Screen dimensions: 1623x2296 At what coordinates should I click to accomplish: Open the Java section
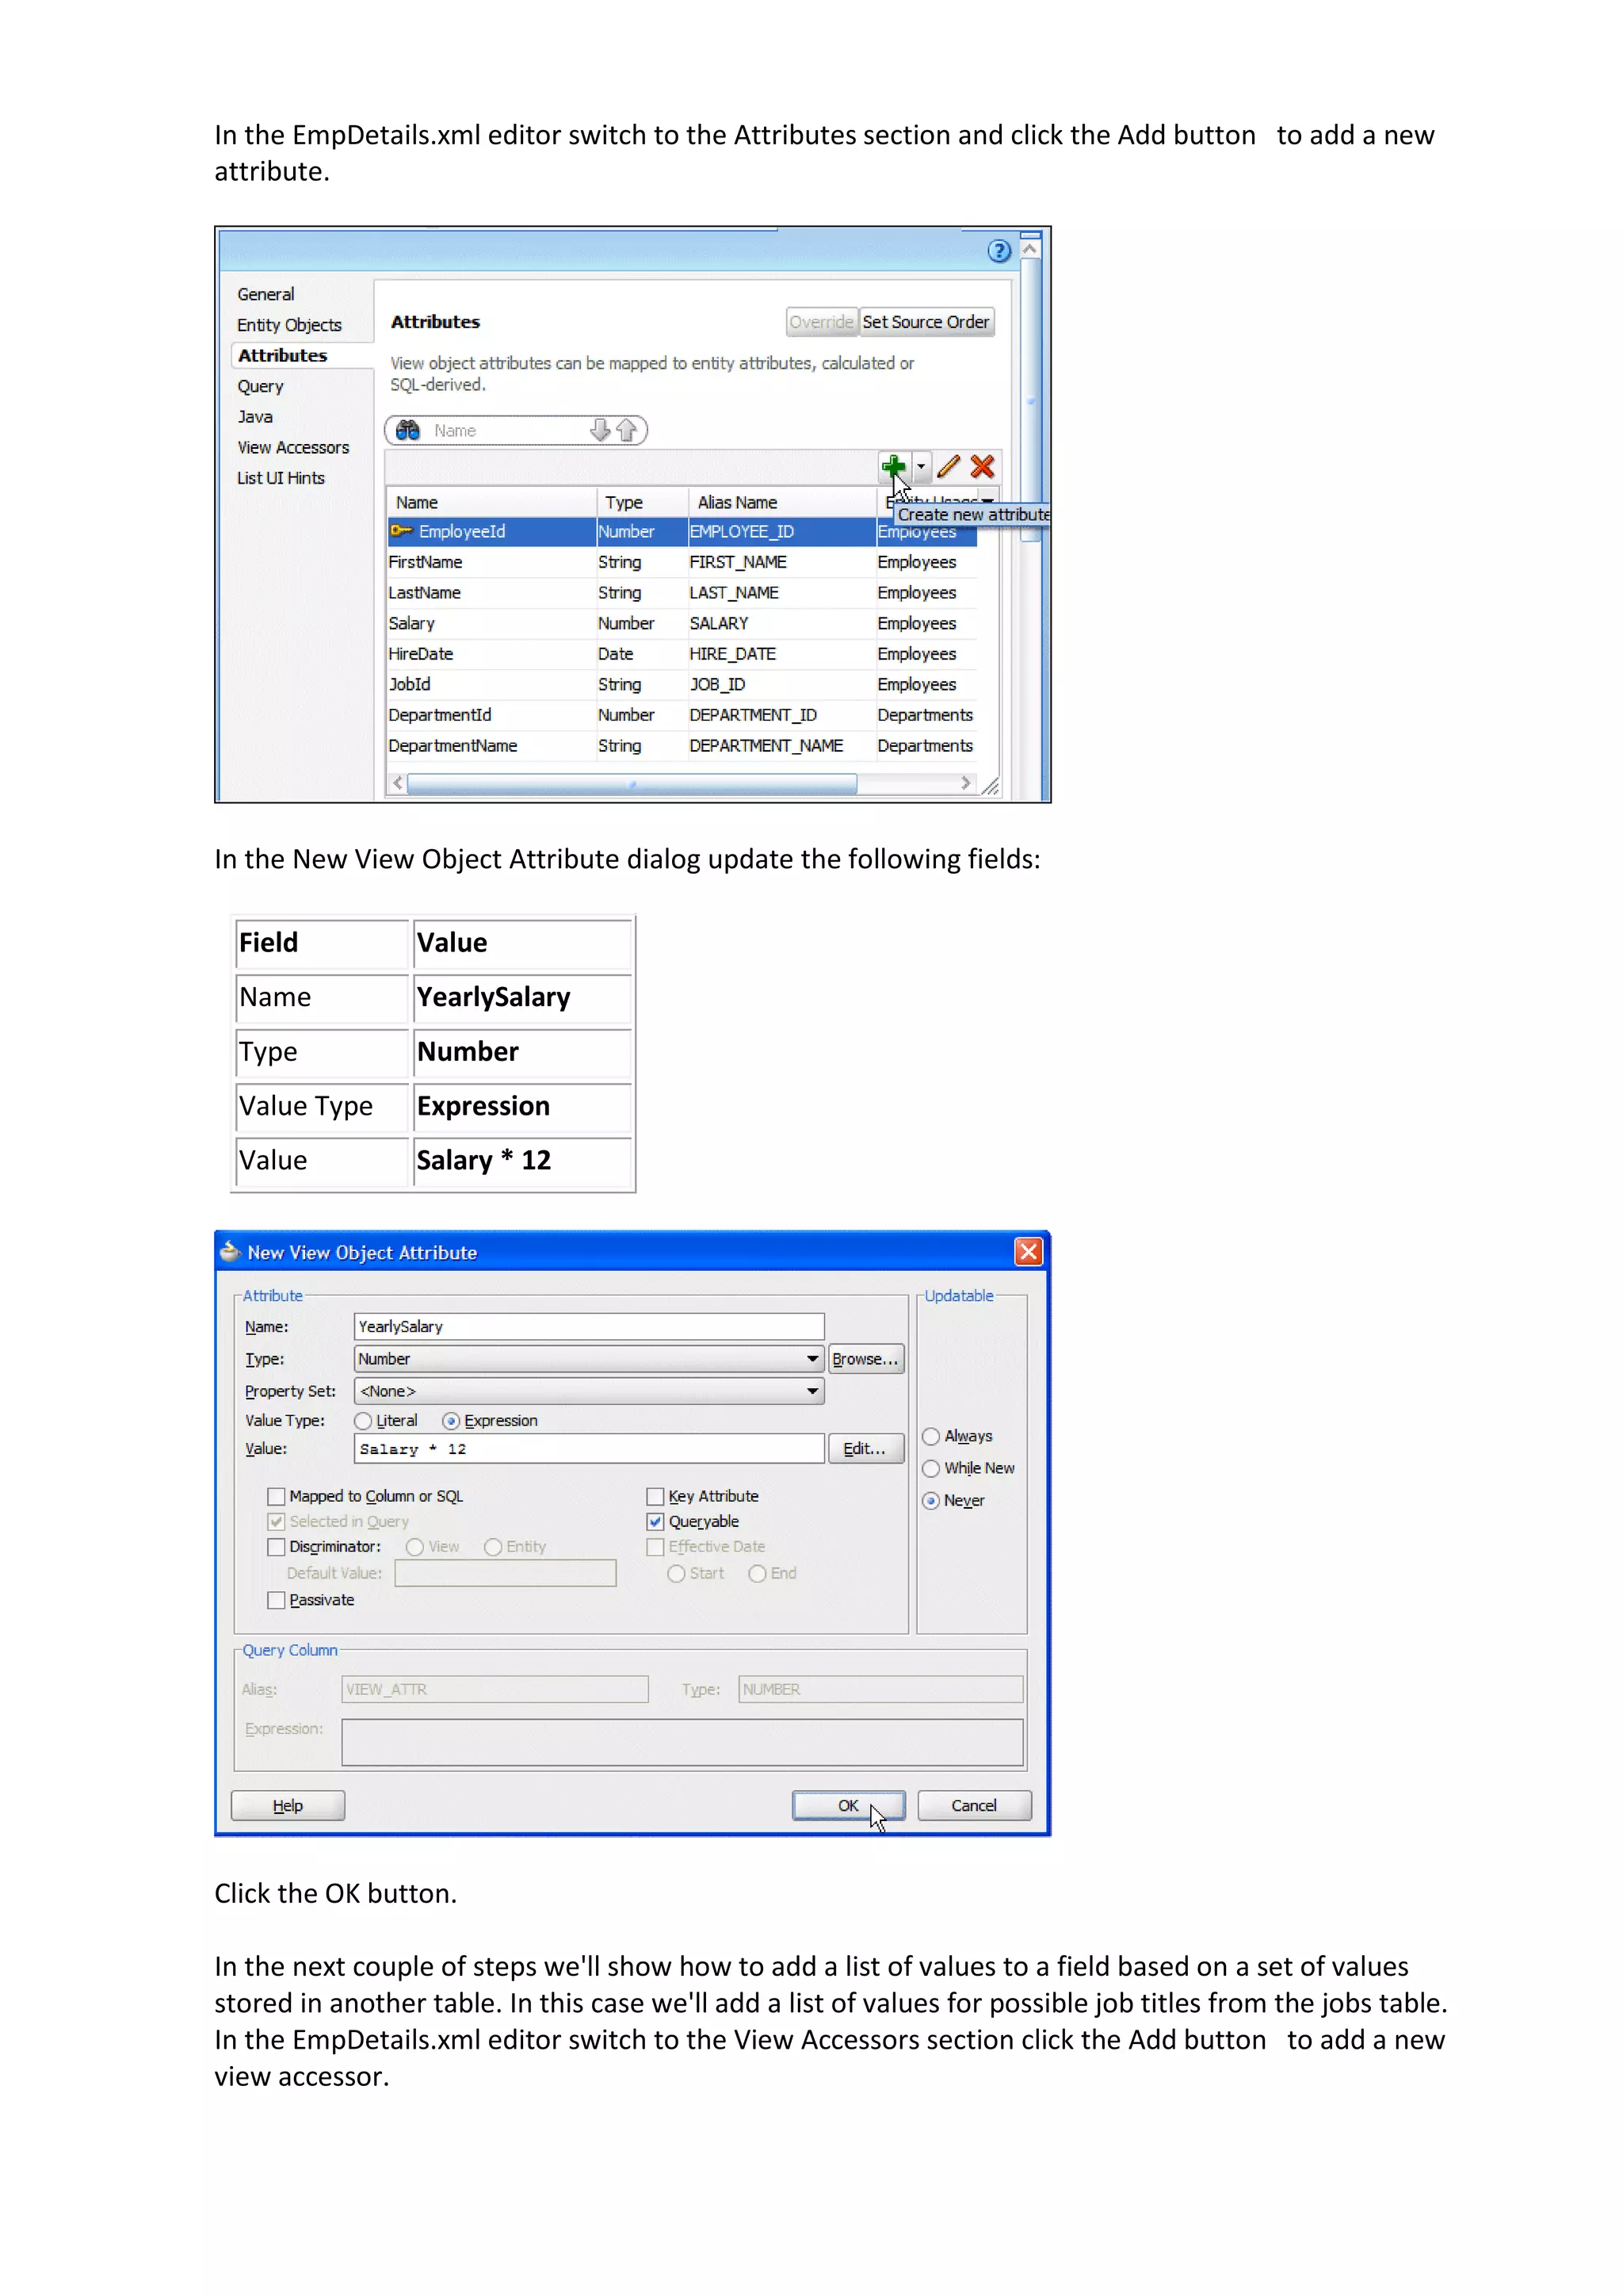[255, 417]
